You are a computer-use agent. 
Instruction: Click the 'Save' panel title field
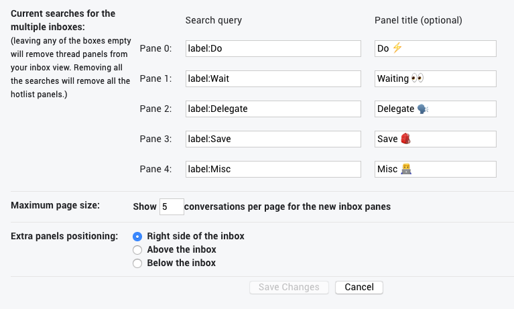tap(436, 139)
